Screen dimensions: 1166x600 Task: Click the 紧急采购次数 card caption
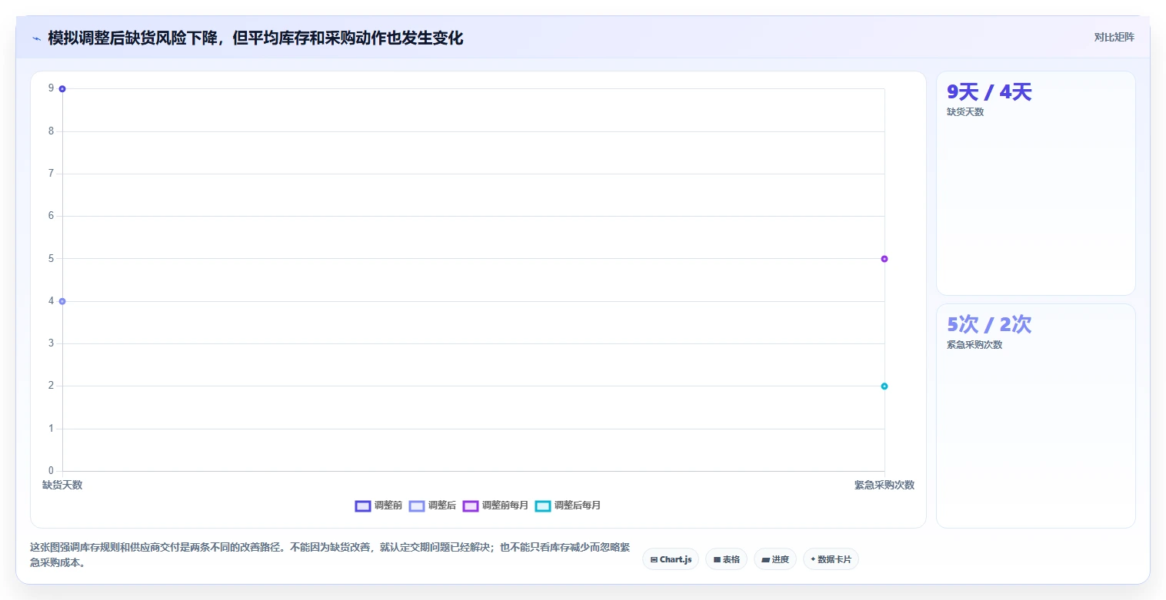pos(974,345)
